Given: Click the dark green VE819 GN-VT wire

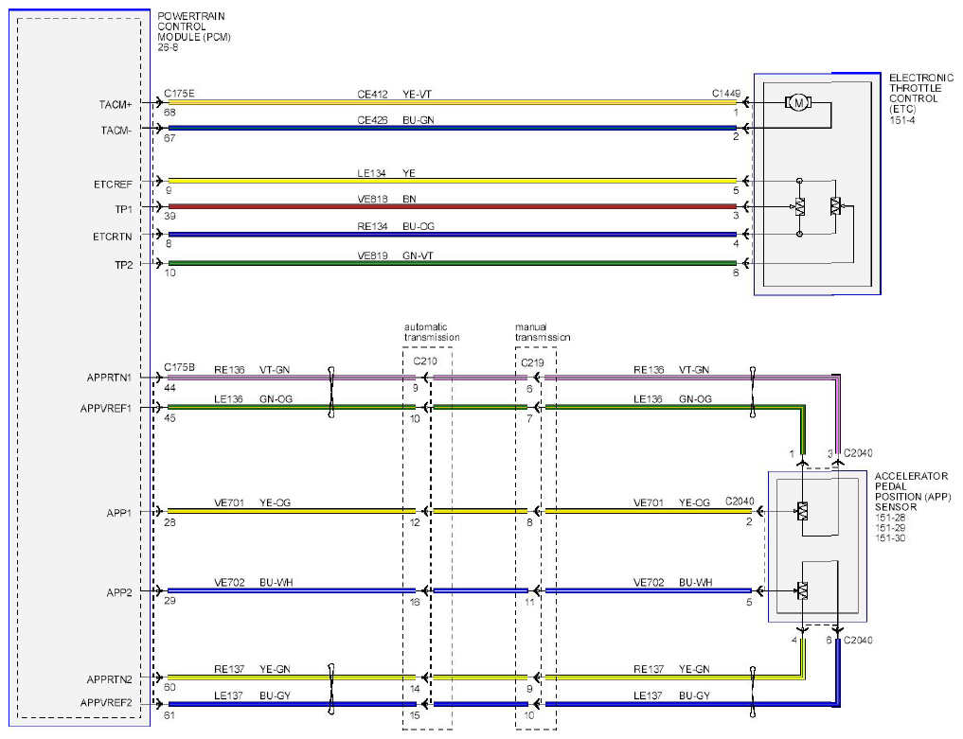Looking at the screenshot, I should point(452,263).
